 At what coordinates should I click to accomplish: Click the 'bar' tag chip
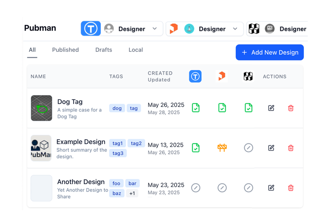click(x=133, y=183)
